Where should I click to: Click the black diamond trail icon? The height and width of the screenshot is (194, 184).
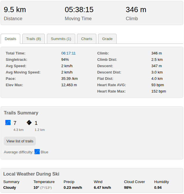tap(29, 123)
